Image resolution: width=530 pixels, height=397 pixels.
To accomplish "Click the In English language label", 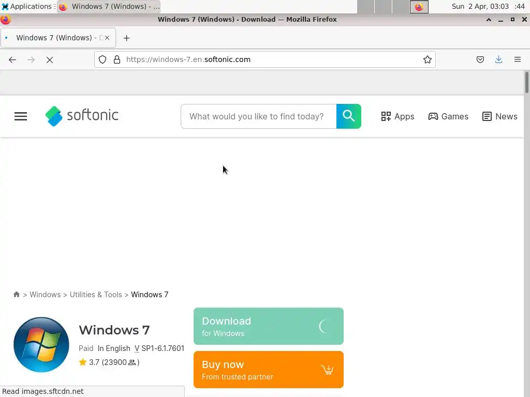I will tap(114, 348).
